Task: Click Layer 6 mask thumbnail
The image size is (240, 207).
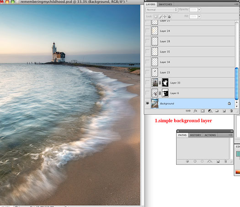Action: click(165, 93)
